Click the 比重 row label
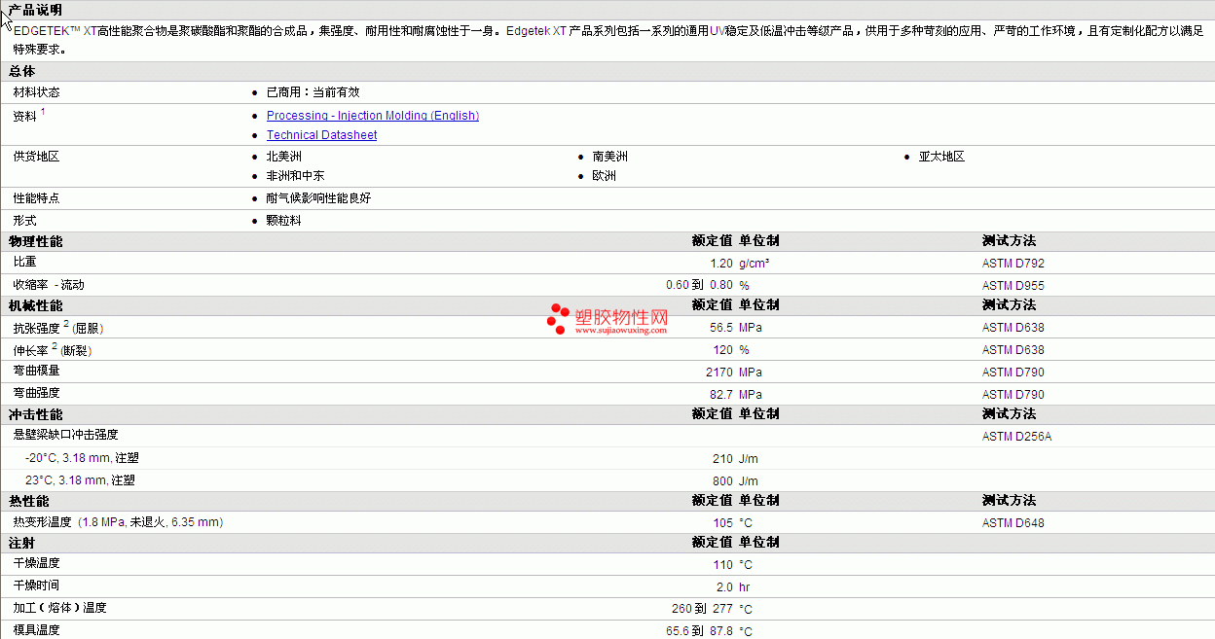 pyautogui.click(x=24, y=263)
